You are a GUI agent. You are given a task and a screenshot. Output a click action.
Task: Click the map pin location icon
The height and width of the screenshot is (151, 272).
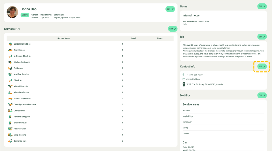(x=184, y=84)
